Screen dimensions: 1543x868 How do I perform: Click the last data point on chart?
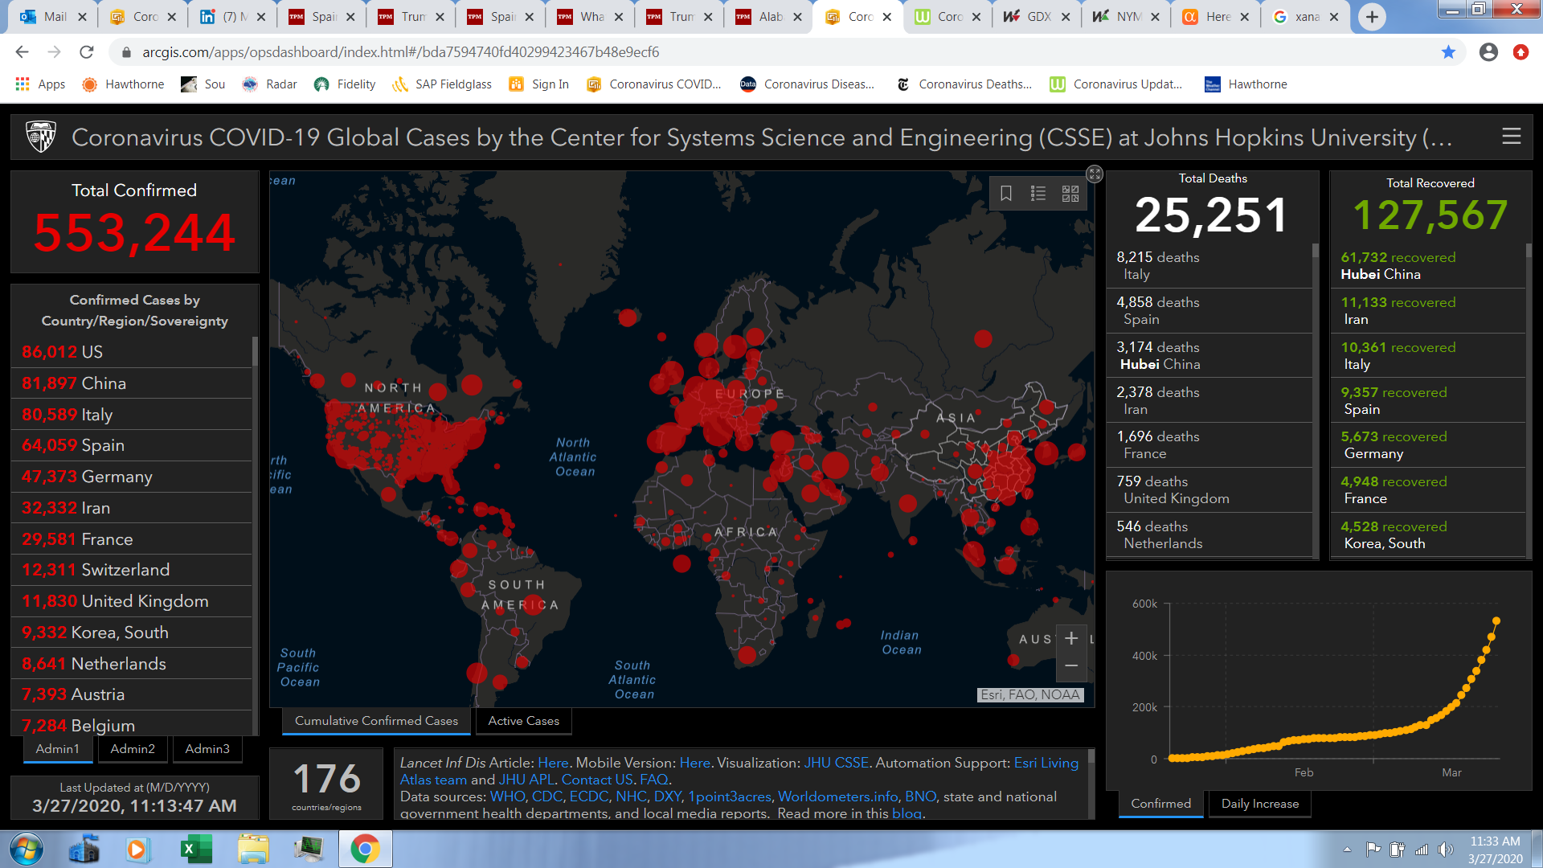[x=1496, y=620]
